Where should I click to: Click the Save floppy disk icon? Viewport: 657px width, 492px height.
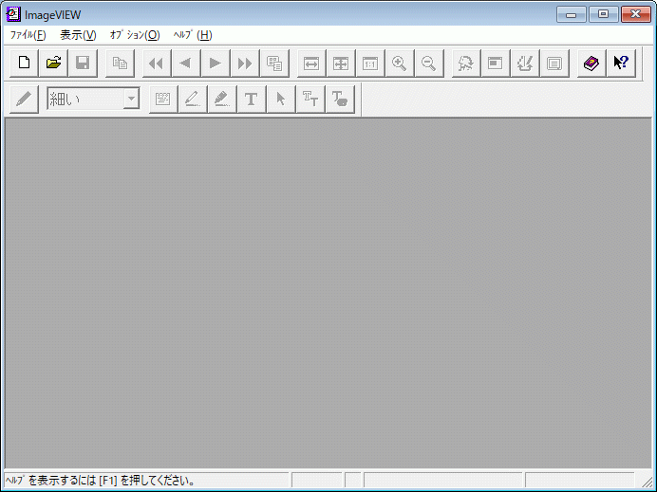(83, 64)
